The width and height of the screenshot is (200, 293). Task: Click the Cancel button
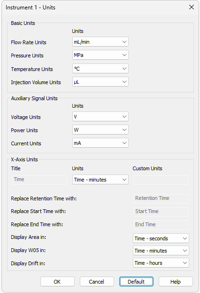click(x=97, y=281)
